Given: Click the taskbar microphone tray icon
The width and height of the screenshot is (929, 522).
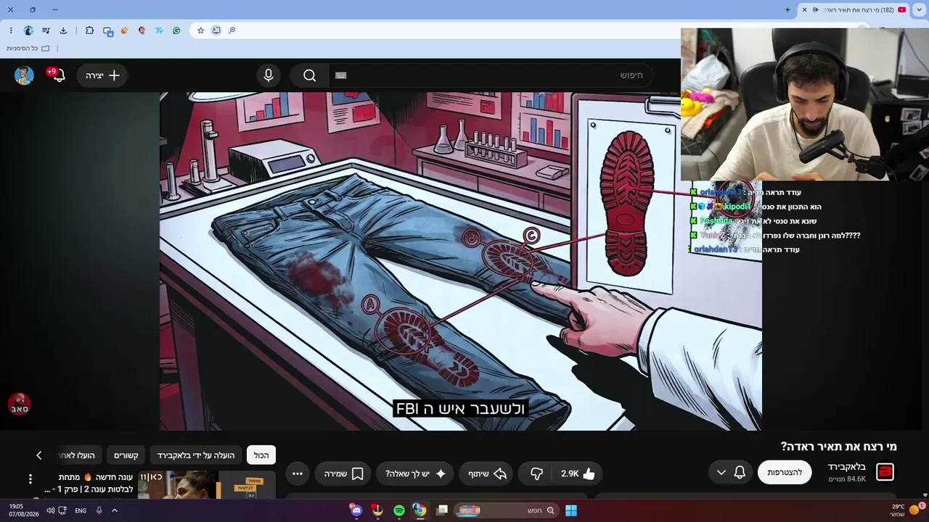Looking at the screenshot, I should pos(99,510).
